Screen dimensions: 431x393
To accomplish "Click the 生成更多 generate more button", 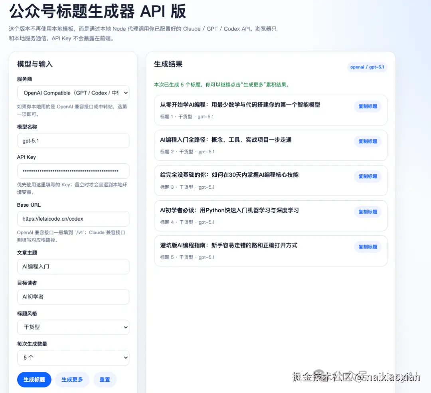I will (x=72, y=379).
